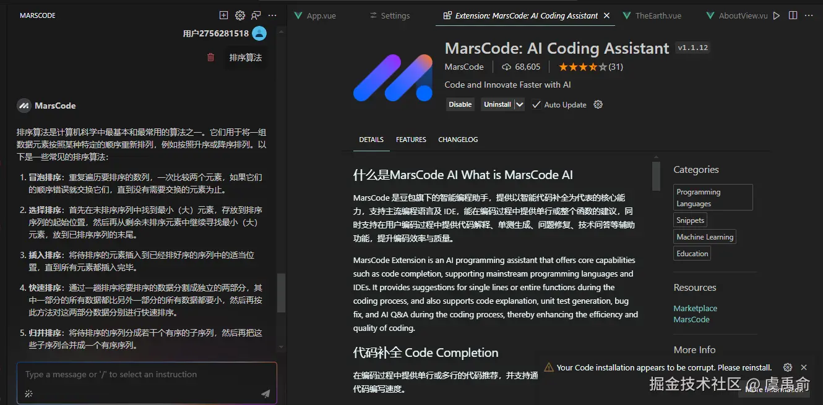The image size is (823, 405).
Task: Open the extension manage gear beside Auto Update
Action: pos(598,104)
